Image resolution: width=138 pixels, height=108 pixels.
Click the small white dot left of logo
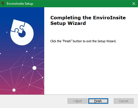coord(7,32)
